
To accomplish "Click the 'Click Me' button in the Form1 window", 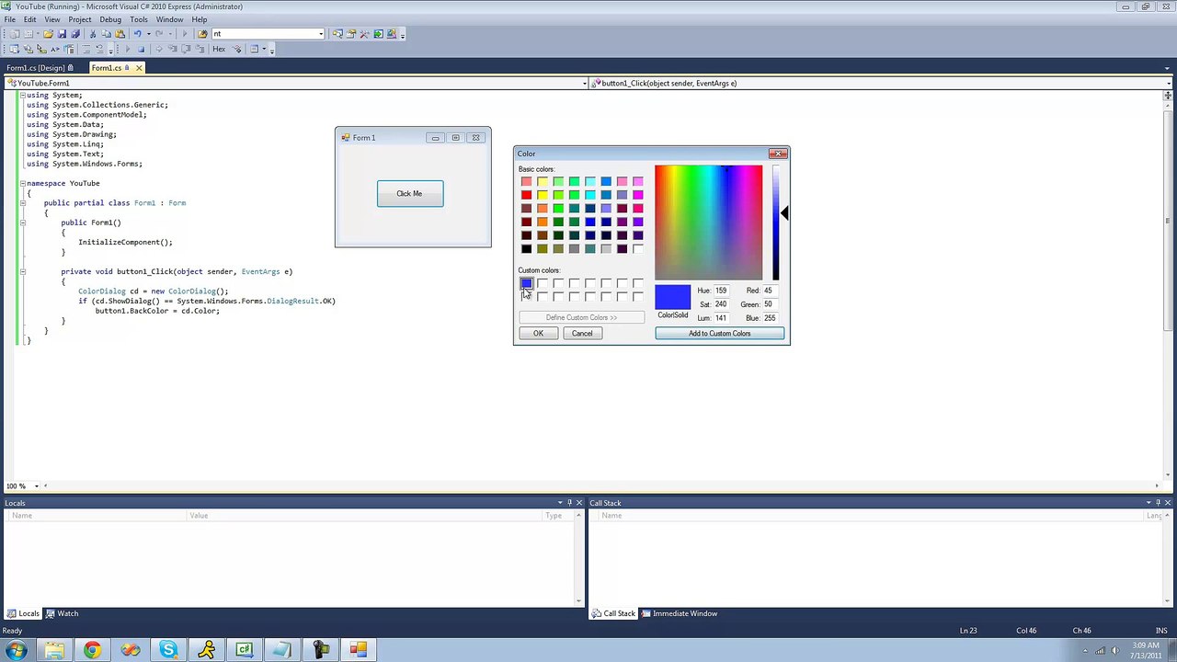I will pyautogui.click(x=410, y=193).
